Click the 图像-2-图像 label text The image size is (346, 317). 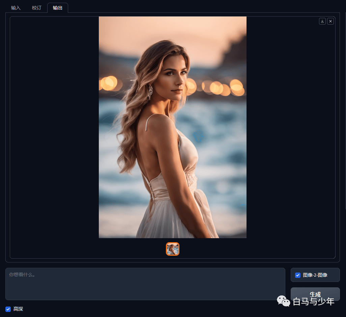315,275
